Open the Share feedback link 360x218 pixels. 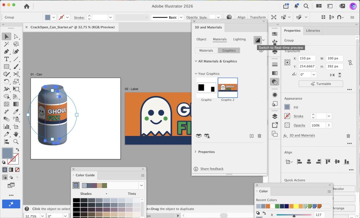[212, 169]
